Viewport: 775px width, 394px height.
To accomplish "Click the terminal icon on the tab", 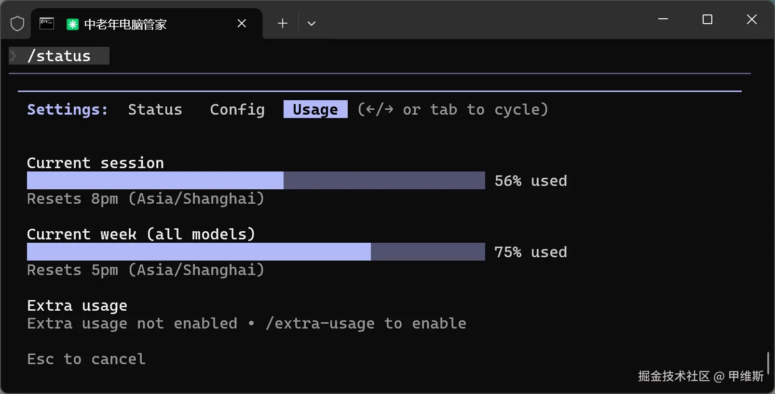I will tap(47, 23).
